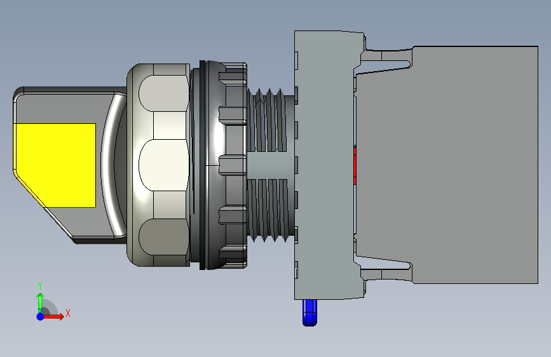This screenshot has height=357, width=551.
Task: Select the castellated locking ring behind the nut
Action: click(227, 165)
